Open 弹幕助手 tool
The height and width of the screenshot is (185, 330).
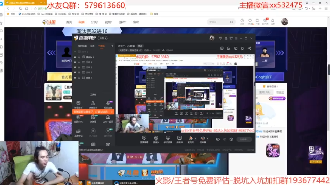click(78, 105)
